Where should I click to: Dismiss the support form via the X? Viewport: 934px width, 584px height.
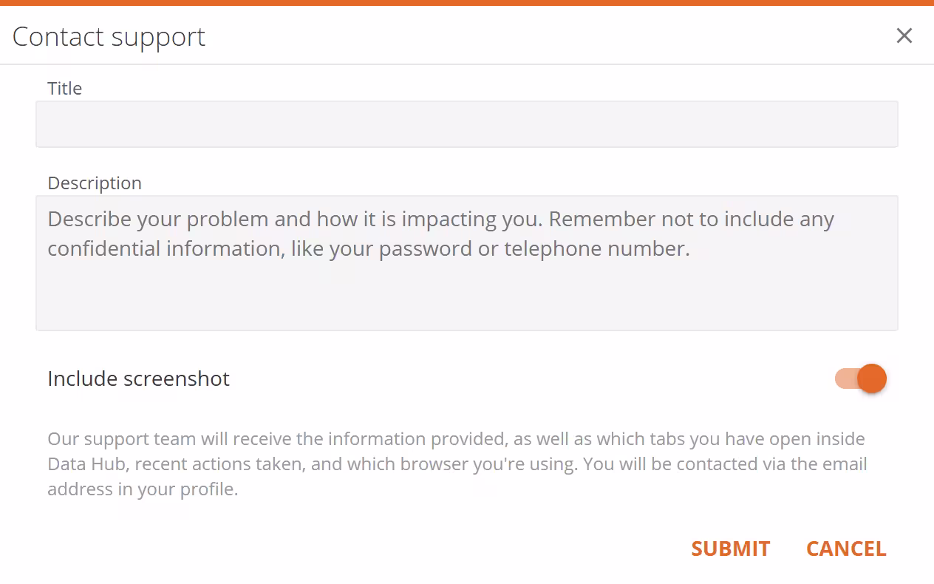(904, 35)
